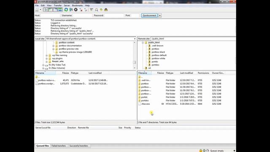Screen dimensions: 270x152
Task: Select the Queued files tab
Action: point(43,146)
